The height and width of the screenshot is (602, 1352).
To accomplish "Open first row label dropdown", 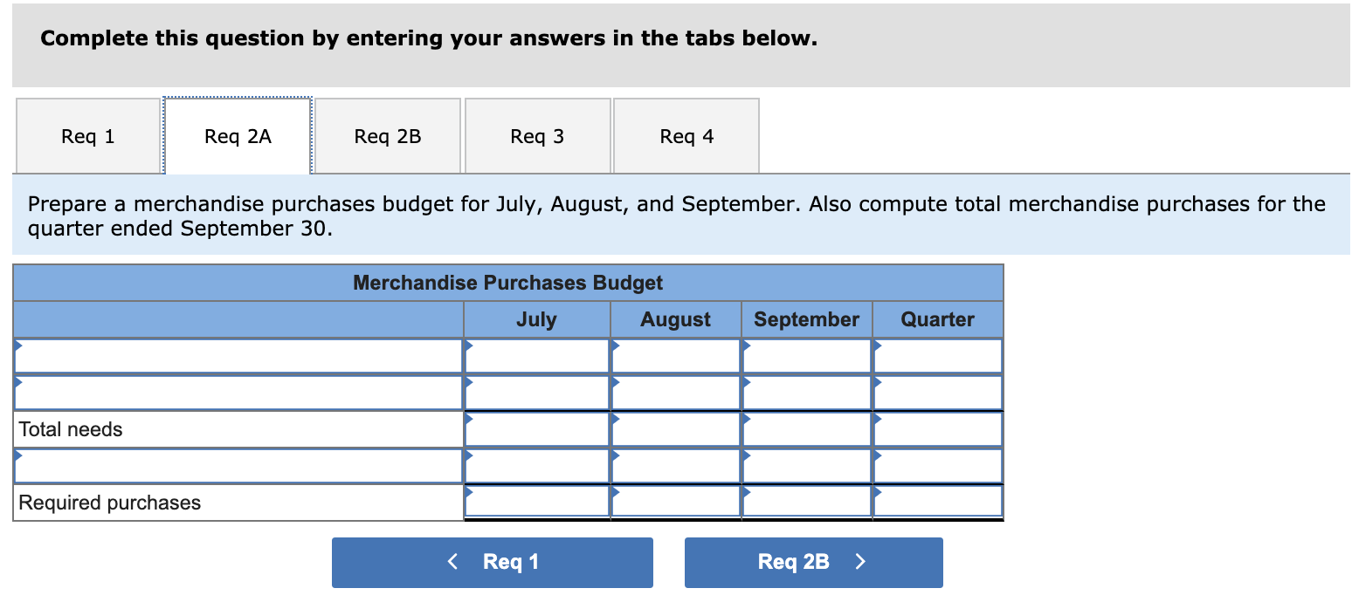I will point(238,356).
